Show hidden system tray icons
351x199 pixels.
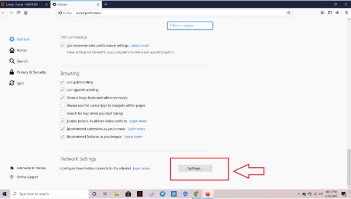298,194
